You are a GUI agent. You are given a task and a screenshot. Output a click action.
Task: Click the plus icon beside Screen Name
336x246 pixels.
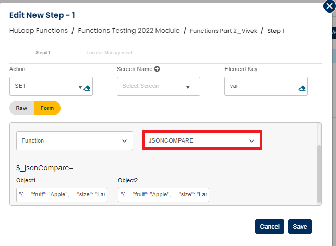pos(157,69)
